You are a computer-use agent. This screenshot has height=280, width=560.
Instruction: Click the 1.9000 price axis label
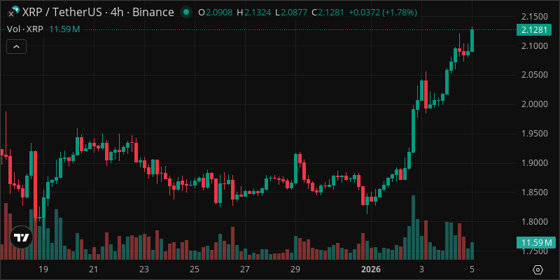(x=534, y=163)
